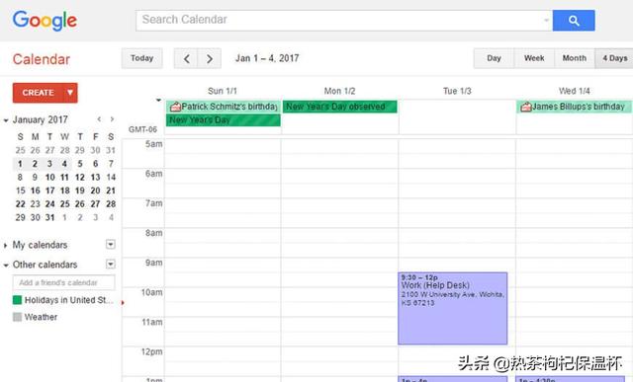Open Other calendars options menu
This screenshot has height=382, width=633.
(110, 264)
